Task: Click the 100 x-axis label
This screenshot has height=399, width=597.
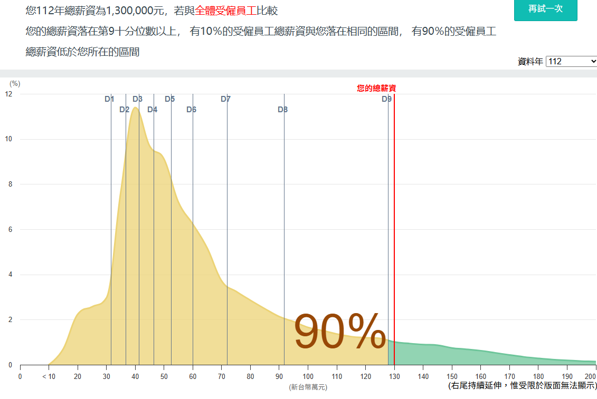Action: point(308,376)
